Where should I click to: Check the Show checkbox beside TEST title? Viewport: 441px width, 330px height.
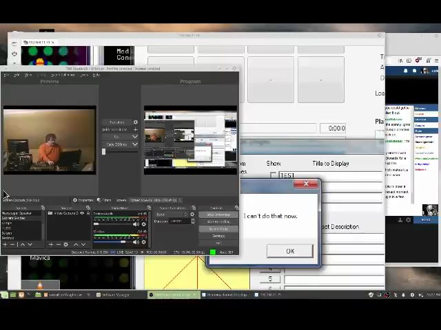click(x=273, y=175)
